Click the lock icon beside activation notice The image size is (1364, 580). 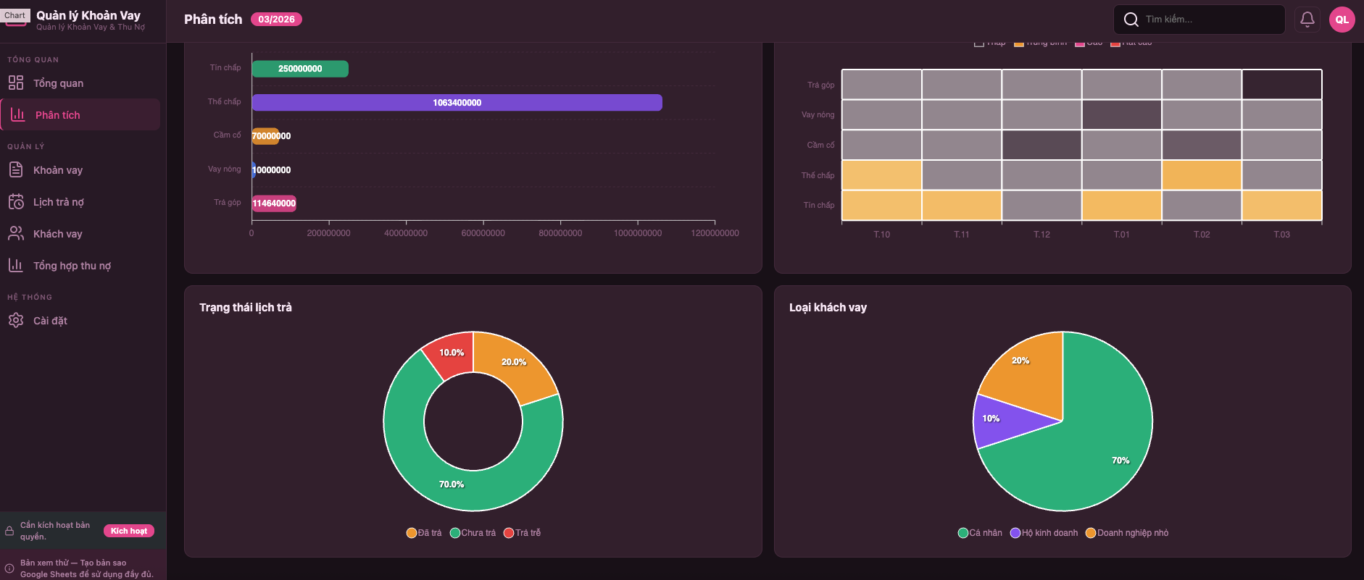(x=9, y=531)
